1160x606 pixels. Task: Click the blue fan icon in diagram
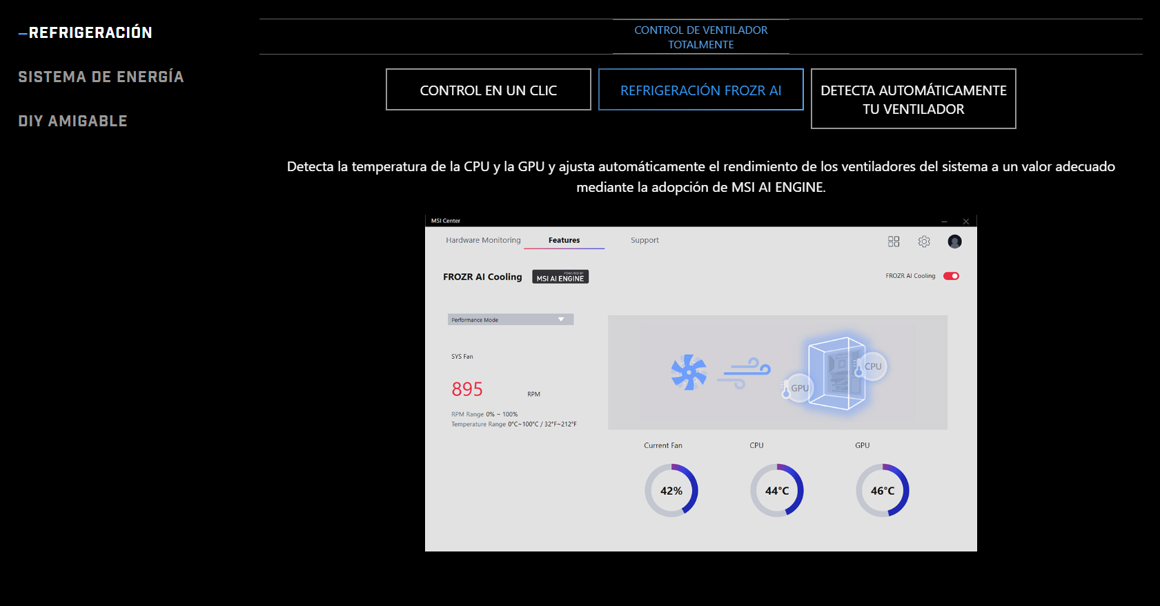[x=689, y=373]
